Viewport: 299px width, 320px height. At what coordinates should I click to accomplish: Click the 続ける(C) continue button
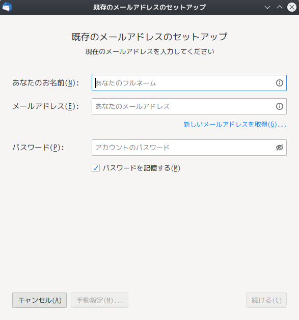coord(266,300)
